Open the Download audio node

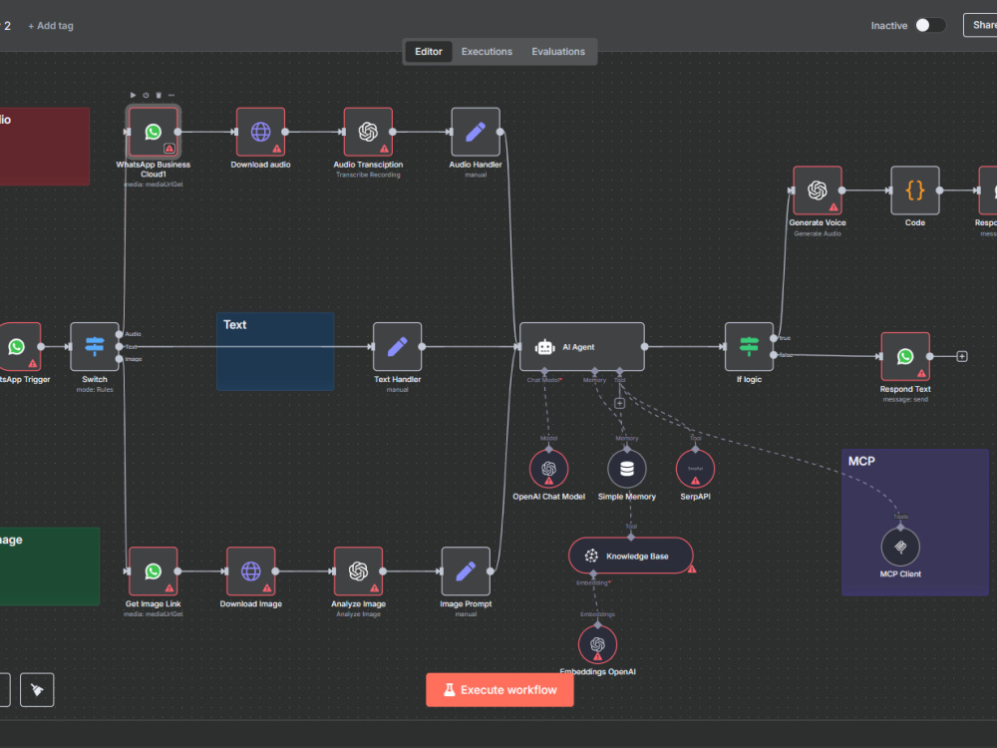260,132
